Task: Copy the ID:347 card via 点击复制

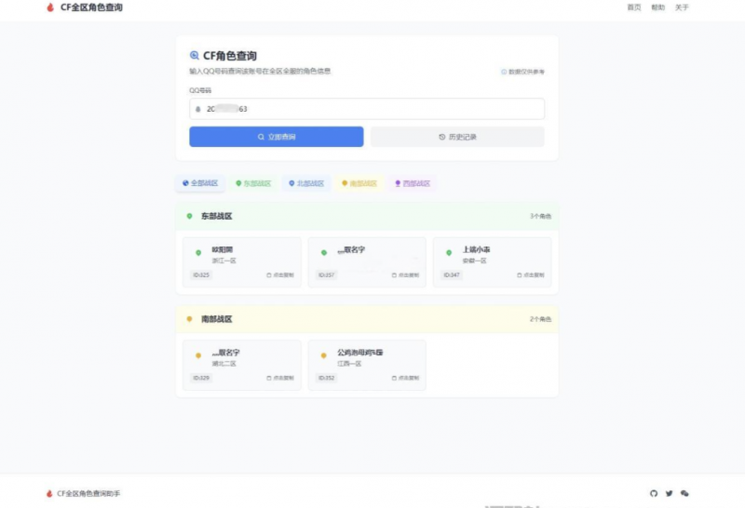Action: 531,274
